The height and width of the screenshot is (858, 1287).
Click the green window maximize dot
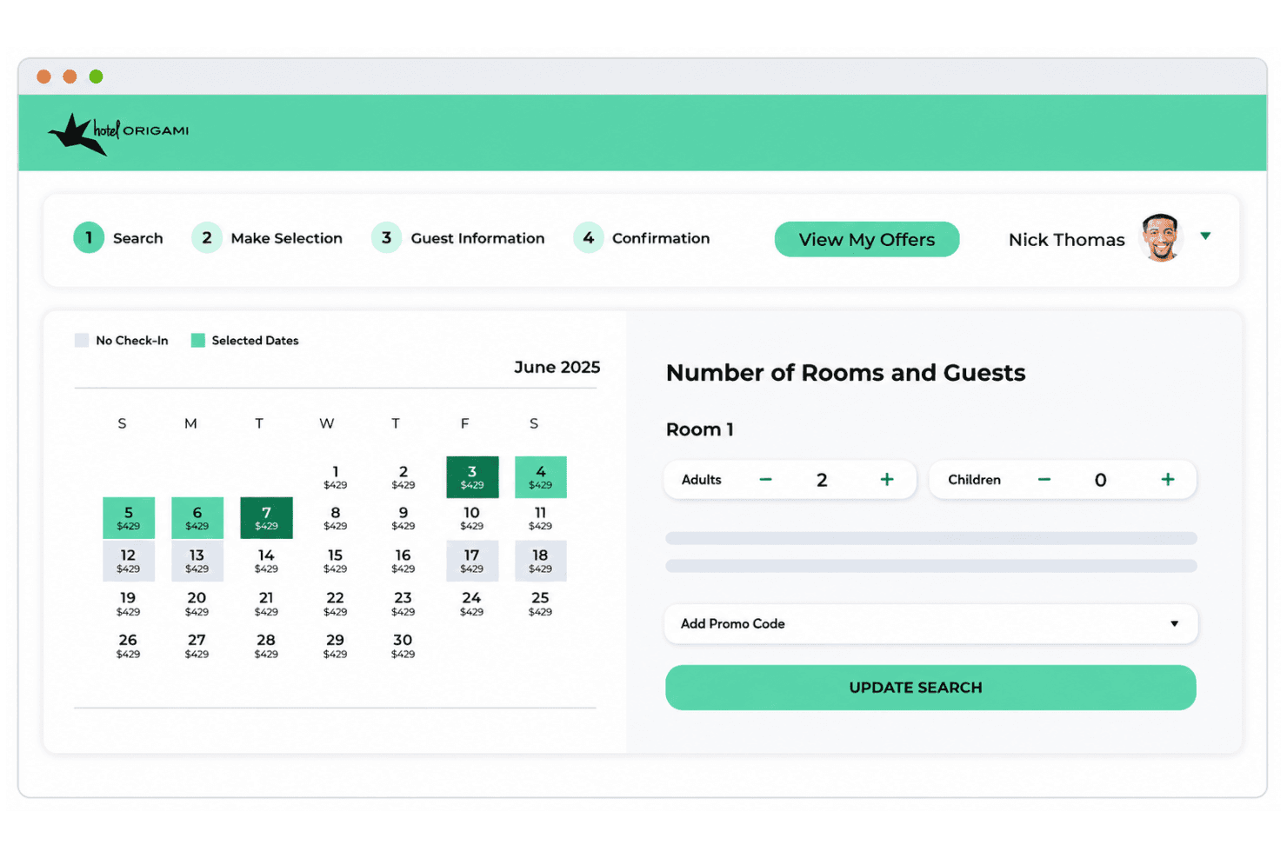pos(97,76)
